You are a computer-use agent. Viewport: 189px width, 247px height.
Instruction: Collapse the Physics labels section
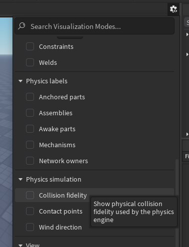[x=20, y=81]
